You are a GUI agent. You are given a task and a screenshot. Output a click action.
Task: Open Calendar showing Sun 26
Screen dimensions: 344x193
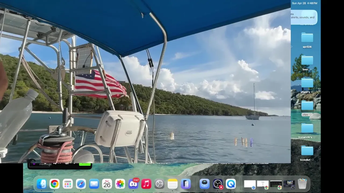[x=107, y=184]
